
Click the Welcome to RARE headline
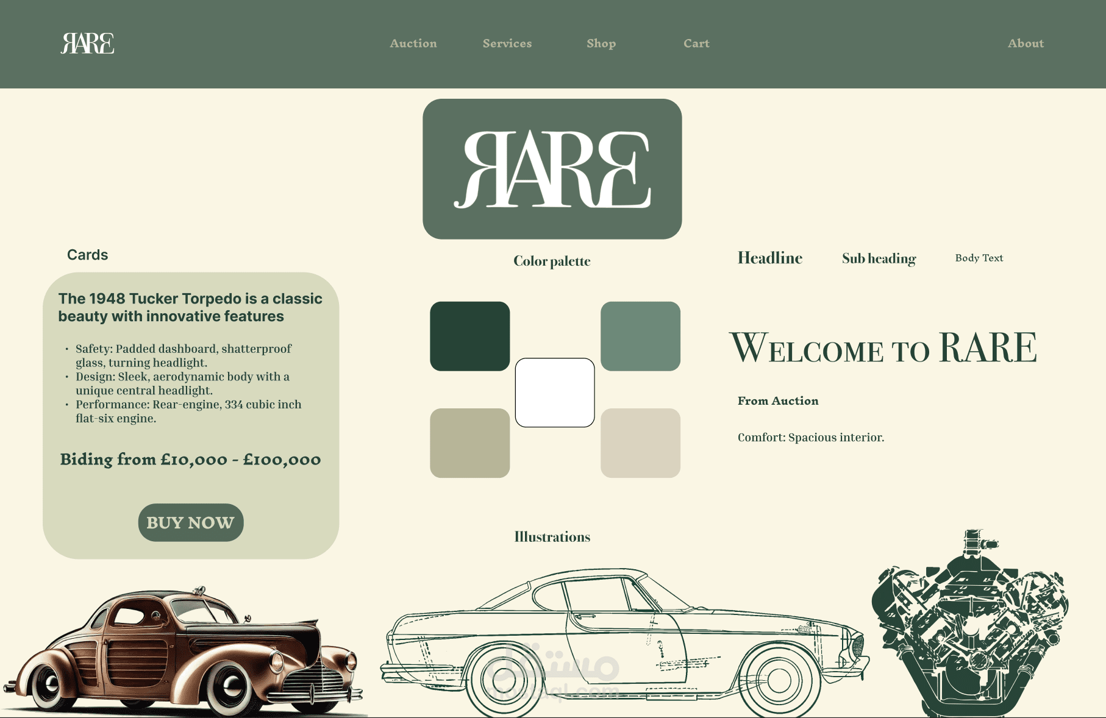883,347
